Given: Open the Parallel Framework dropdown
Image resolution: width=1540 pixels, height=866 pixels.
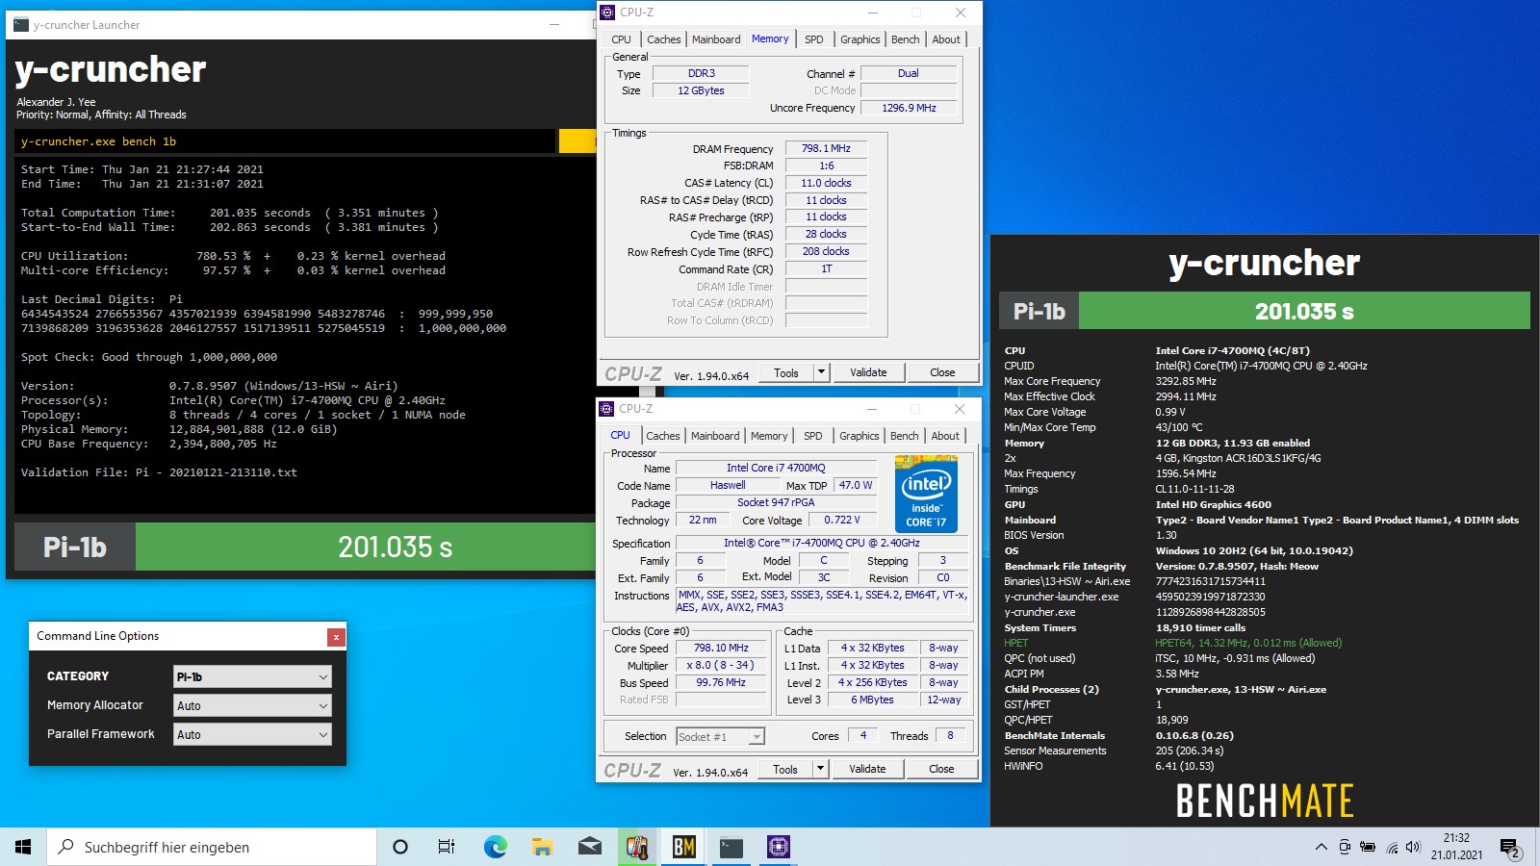Looking at the screenshot, I should pyautogui.click(x=252, y=734).
